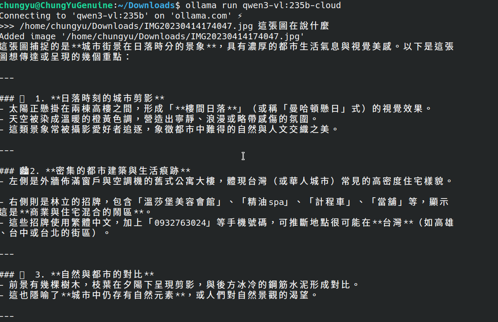Click heading '密集的都市建築與生活痕跡'
The width and height of the screenshot is (498, 322).
(118, 170)
